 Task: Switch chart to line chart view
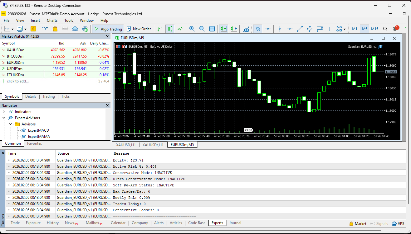(180, 29)
